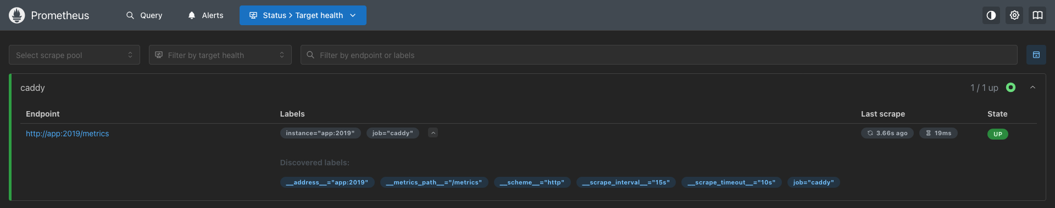Toggle the light/dark theme icon
1055x208 pixels.
click(x=991, y=15)
